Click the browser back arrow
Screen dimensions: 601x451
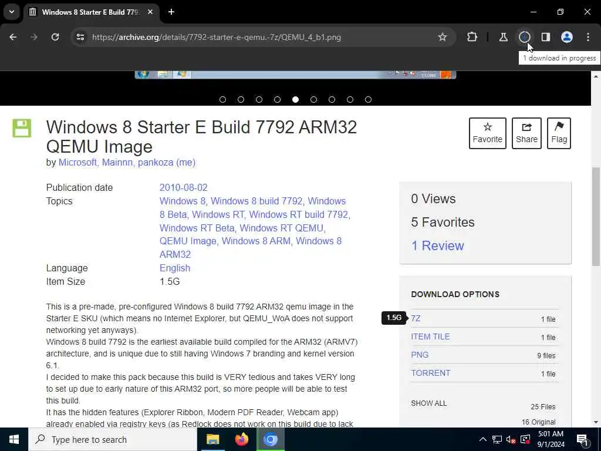pyautogui.click(x=13, y=37)
